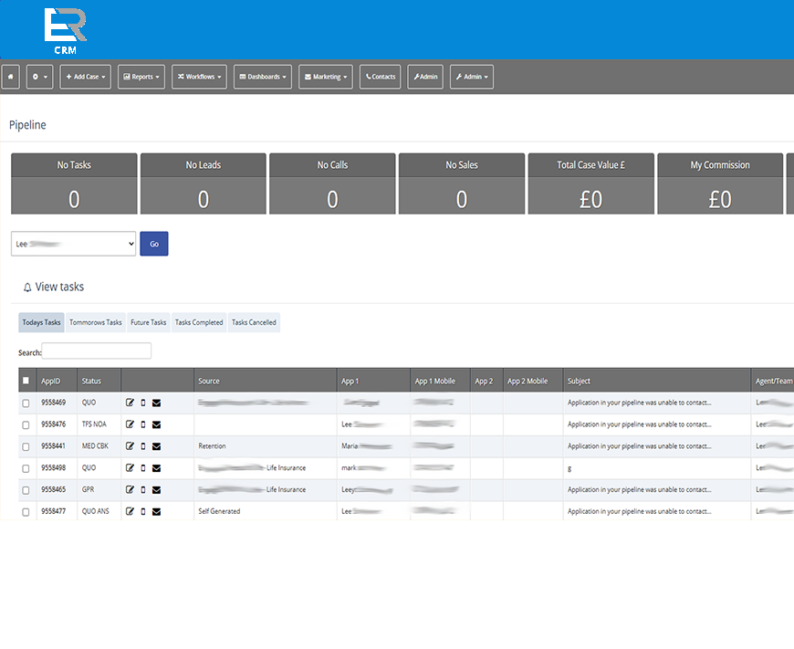This screenshot has height=649, width=794.
Task: Open the ER CRM logo
Action: coord(66,30)
